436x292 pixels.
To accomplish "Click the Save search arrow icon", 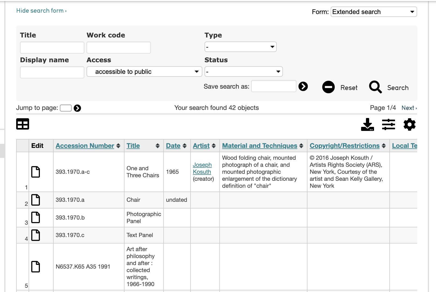I will point(303,86).
